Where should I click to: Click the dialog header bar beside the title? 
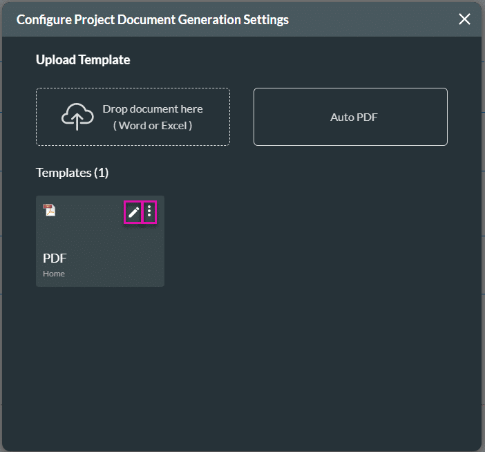coord(373,19)
